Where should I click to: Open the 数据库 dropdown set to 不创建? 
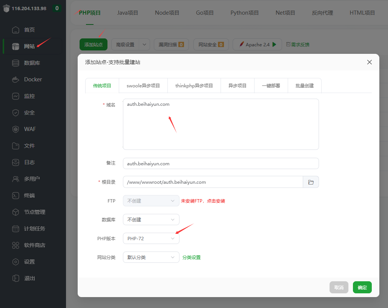pos(151,220)
